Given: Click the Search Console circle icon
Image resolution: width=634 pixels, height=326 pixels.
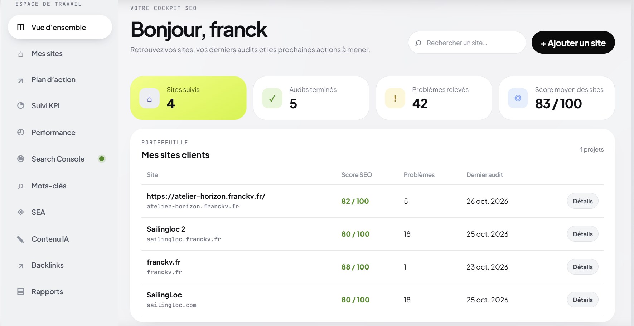Looking at the screenshot, I should (21, 159).
